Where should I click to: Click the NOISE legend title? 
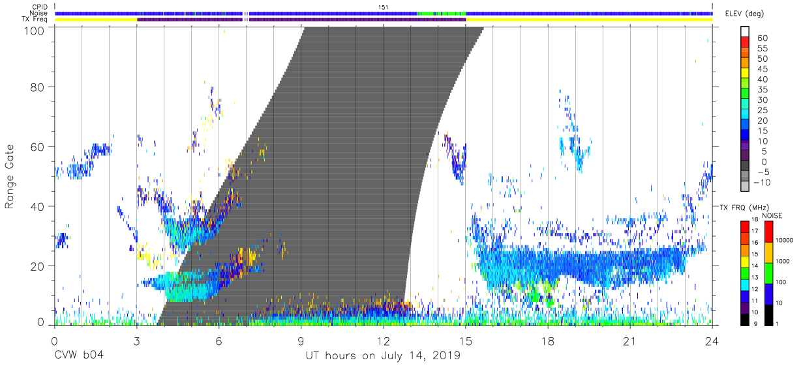tap(772, 215)
